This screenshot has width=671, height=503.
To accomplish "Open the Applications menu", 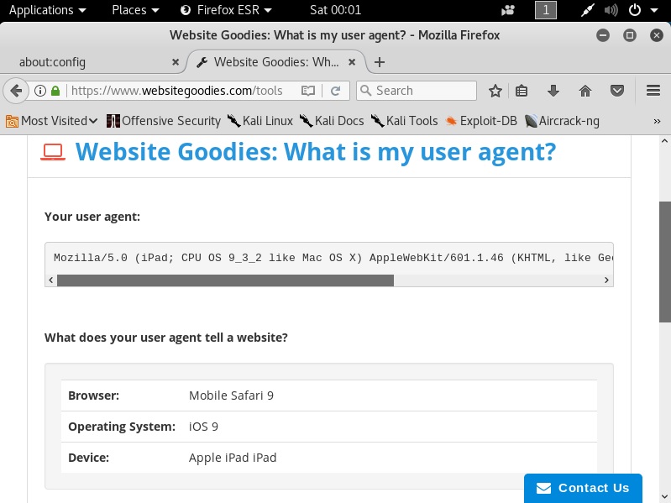I will (48, 10).
